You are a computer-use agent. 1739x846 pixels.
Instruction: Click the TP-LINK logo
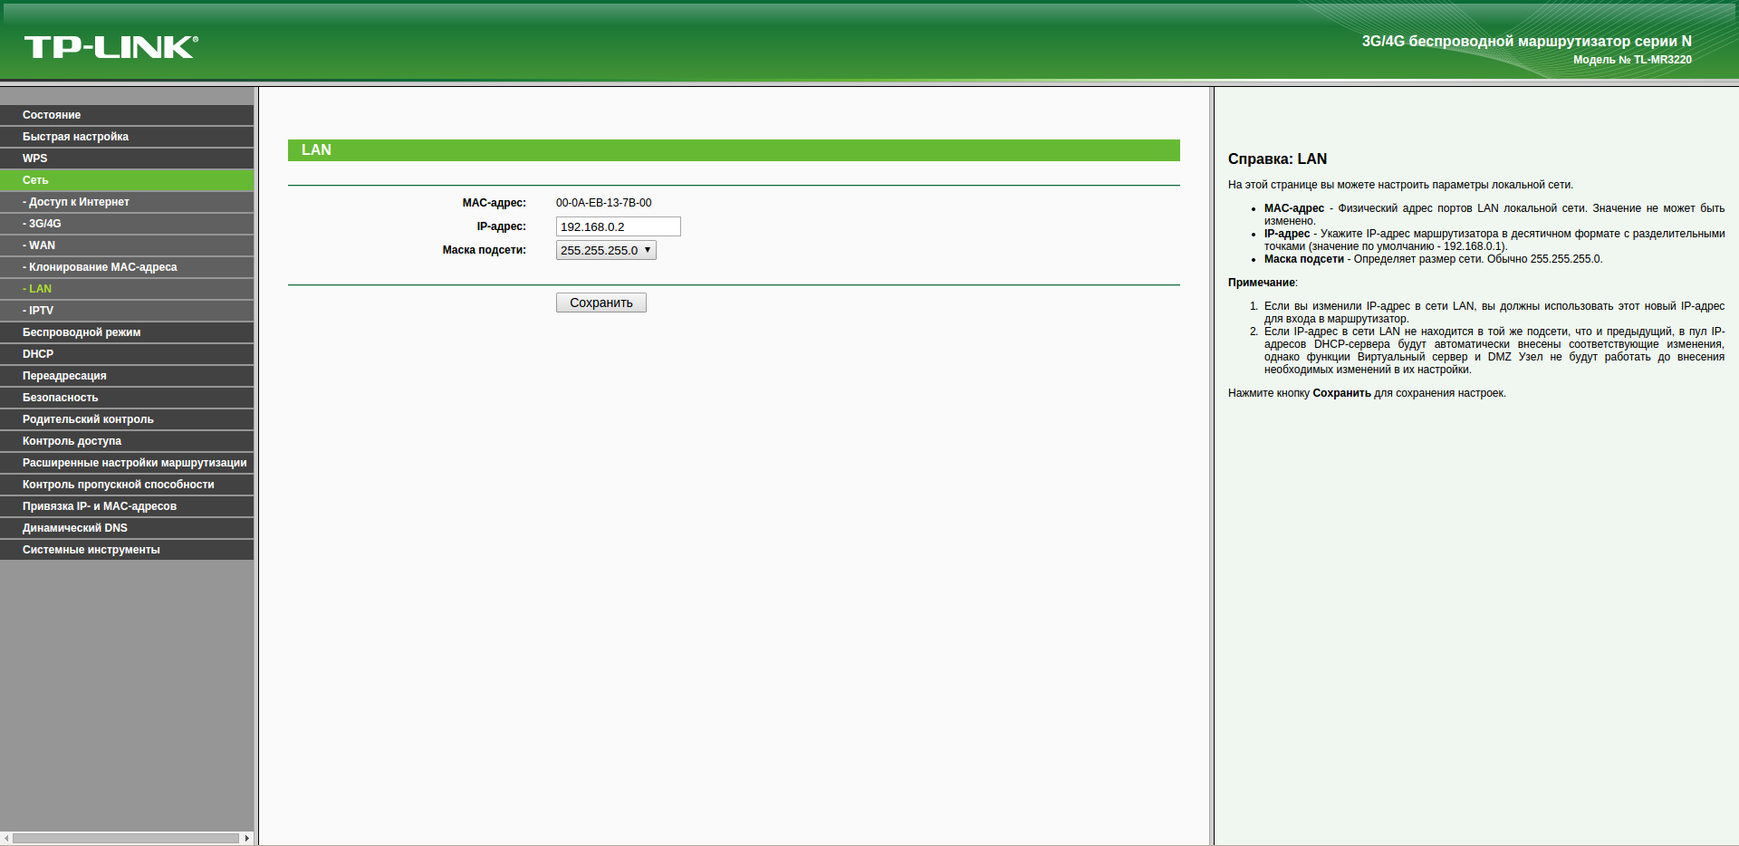coord(110,47)
